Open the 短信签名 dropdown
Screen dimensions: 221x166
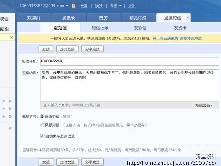click(x=204, y=105)
